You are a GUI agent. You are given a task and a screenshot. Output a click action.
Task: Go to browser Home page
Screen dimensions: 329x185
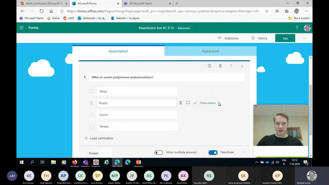pyautogui.click(x=51, y=11)
